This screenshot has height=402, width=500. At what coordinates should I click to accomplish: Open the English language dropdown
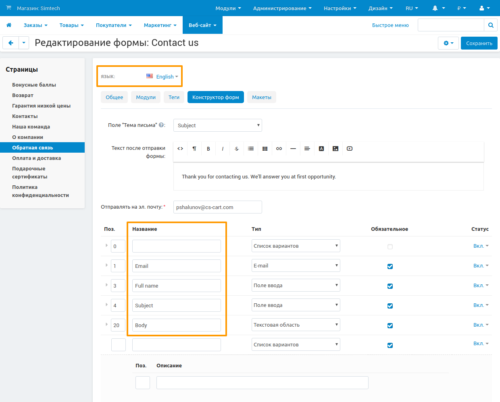(x=165, y=77)
